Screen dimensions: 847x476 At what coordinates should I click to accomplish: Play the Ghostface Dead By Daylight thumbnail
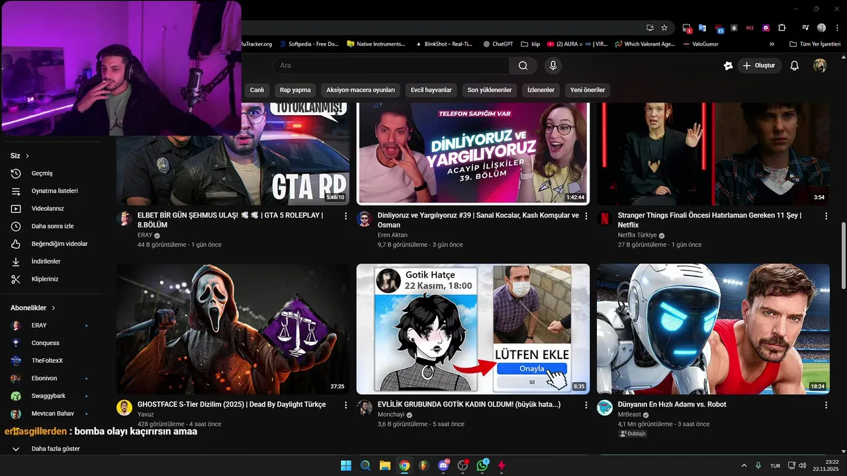[x=233, y=329]
